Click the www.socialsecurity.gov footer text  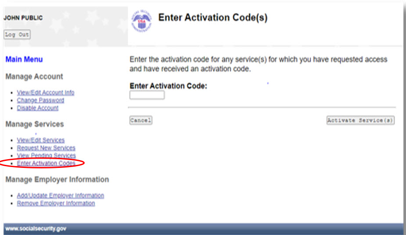tap(36, 228)
